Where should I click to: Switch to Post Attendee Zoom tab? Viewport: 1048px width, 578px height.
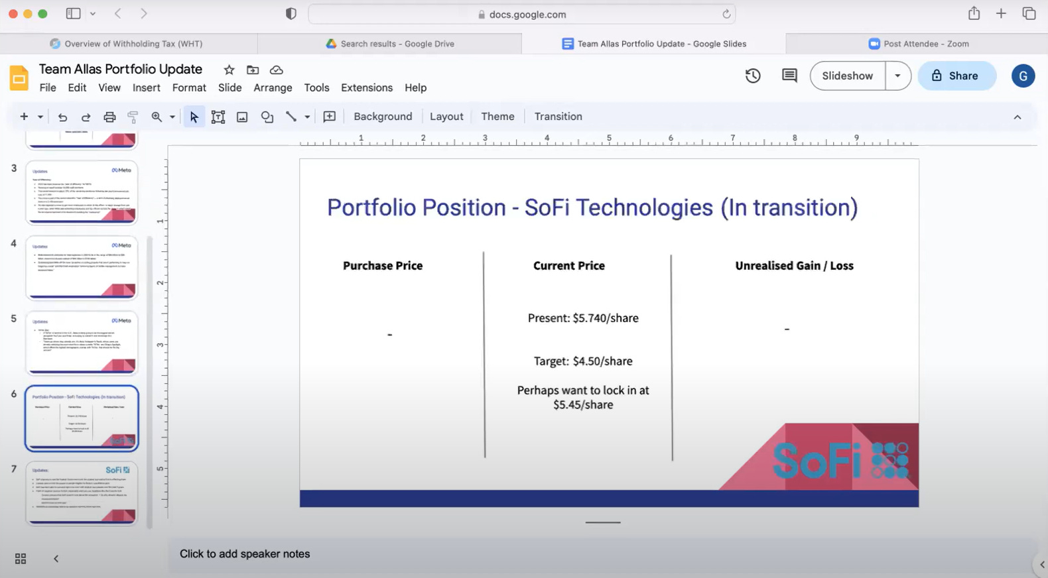click(x=918, y=44)
